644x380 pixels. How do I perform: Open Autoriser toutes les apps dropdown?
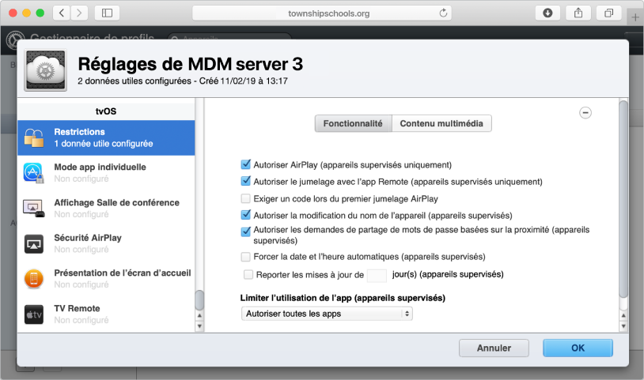[327, 314]
